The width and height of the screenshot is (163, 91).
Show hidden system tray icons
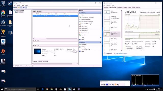point(145,89)
